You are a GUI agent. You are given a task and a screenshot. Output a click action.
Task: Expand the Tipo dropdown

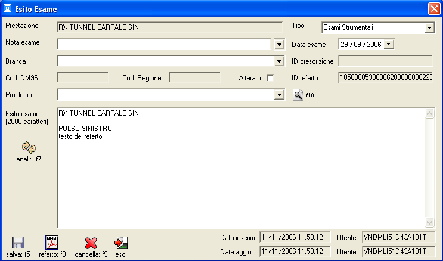[429, 27]
